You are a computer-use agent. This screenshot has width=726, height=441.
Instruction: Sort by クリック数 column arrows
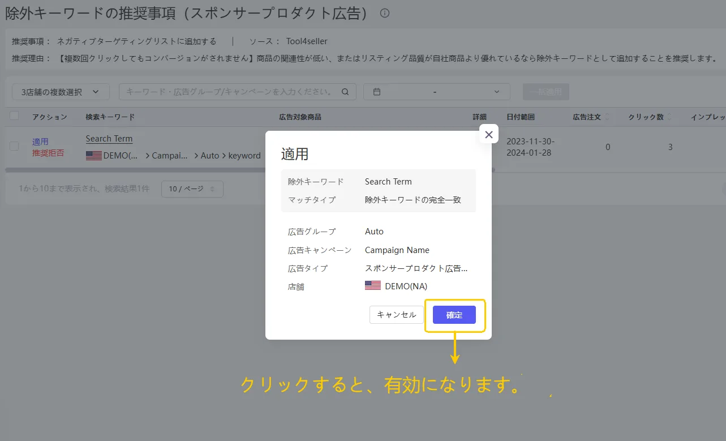coord(669,117)
